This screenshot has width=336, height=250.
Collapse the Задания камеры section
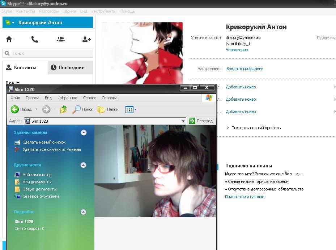click(84, 133)
